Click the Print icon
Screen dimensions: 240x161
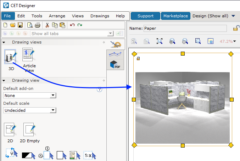coord(37,25)
